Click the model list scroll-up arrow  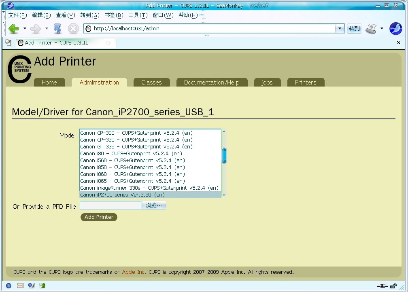pos(224,131)
